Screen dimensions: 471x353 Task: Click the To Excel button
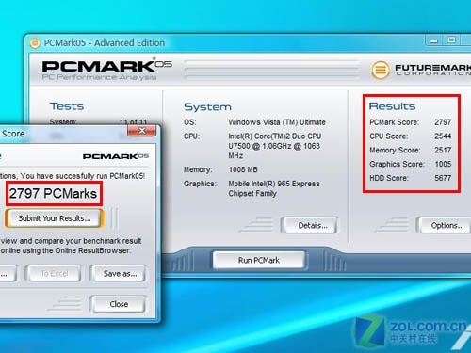click(54, 274)
